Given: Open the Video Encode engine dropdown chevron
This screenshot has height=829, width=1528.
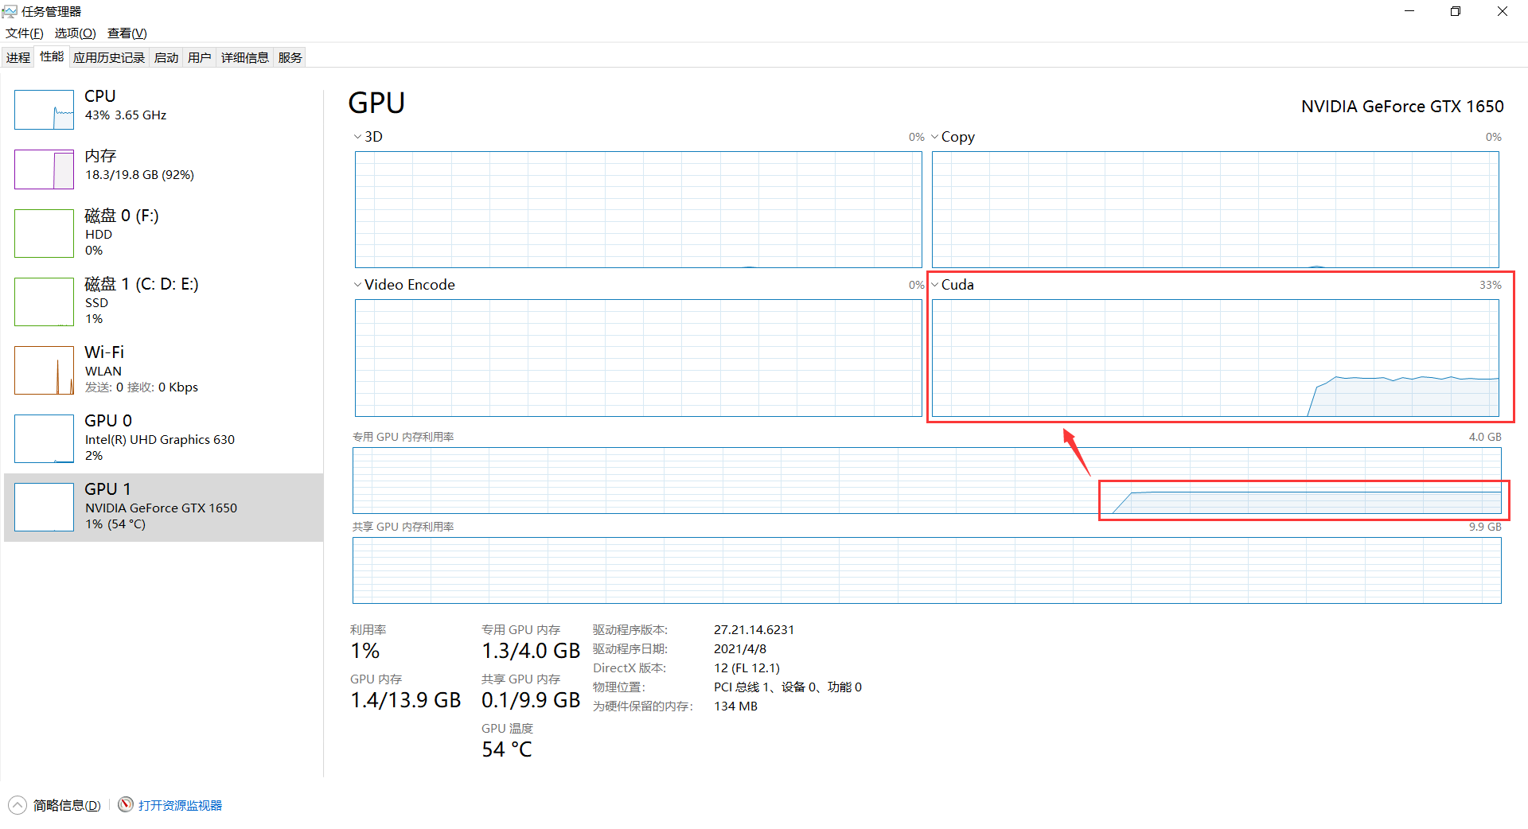Looking at the screenshot, I should (357, 285).
